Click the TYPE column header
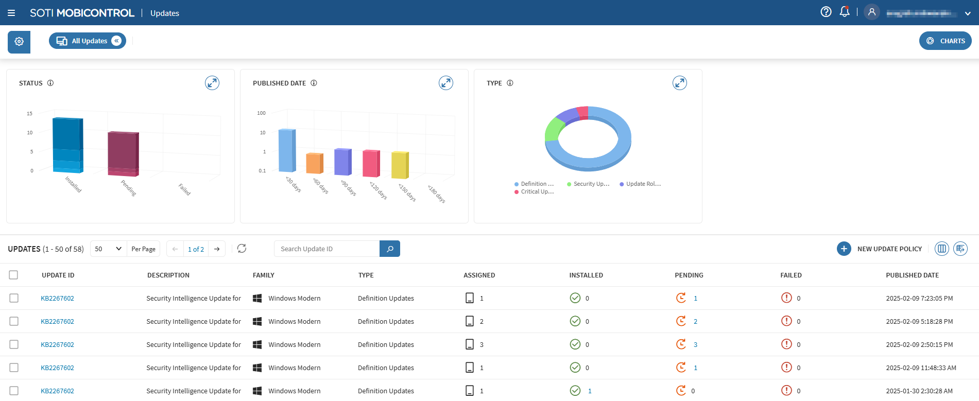The width and height of the screenshot is (979, 401). click(x=366, y=275)
